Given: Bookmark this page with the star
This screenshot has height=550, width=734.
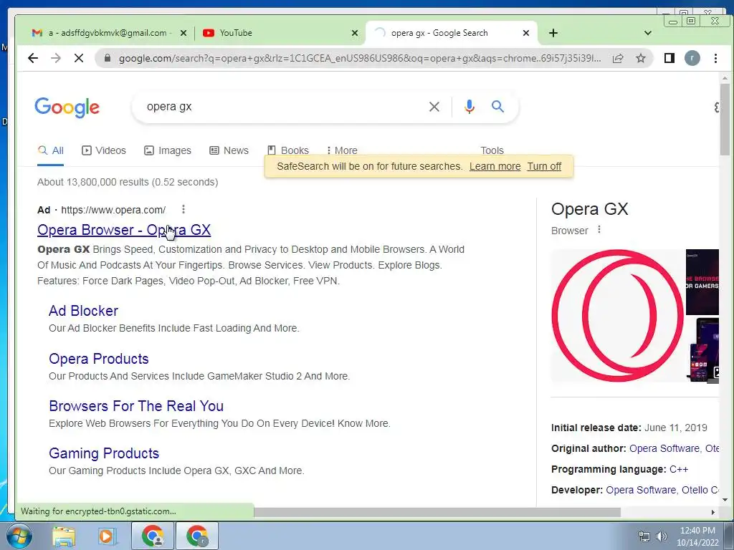Looking at the screenshot, I should coord(641,58).
